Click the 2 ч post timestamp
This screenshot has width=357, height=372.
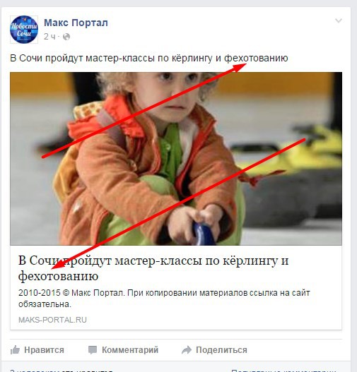(49, 37)
